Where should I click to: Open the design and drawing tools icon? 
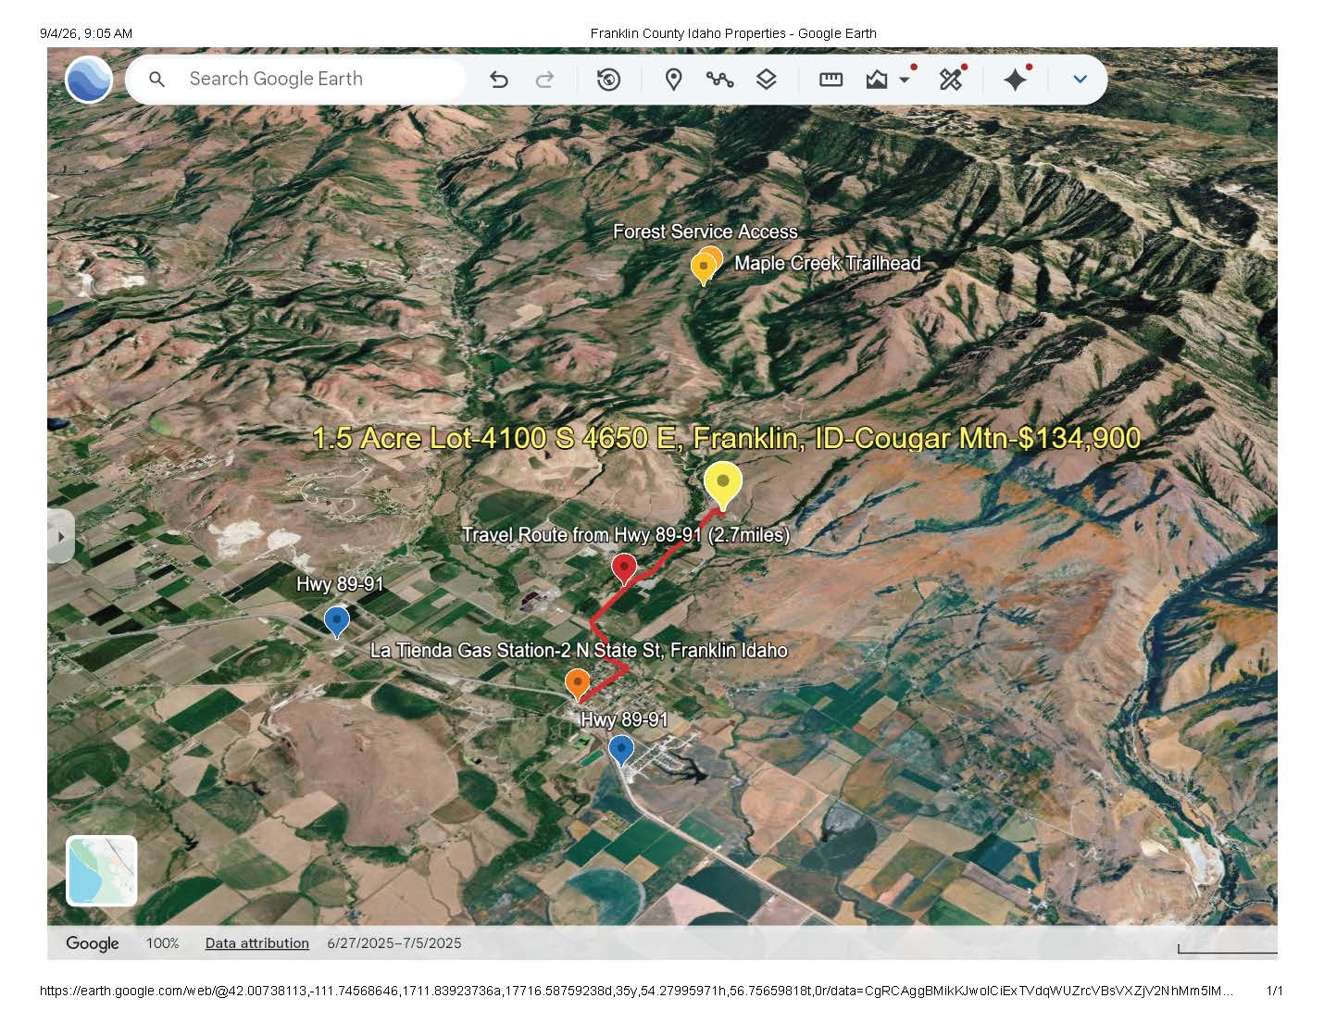click(951, 80)
